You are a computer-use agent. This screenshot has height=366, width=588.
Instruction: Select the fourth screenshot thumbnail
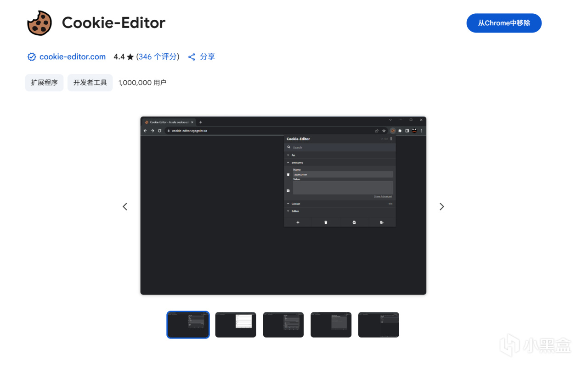pyautogui.click(x=331, y=325)
